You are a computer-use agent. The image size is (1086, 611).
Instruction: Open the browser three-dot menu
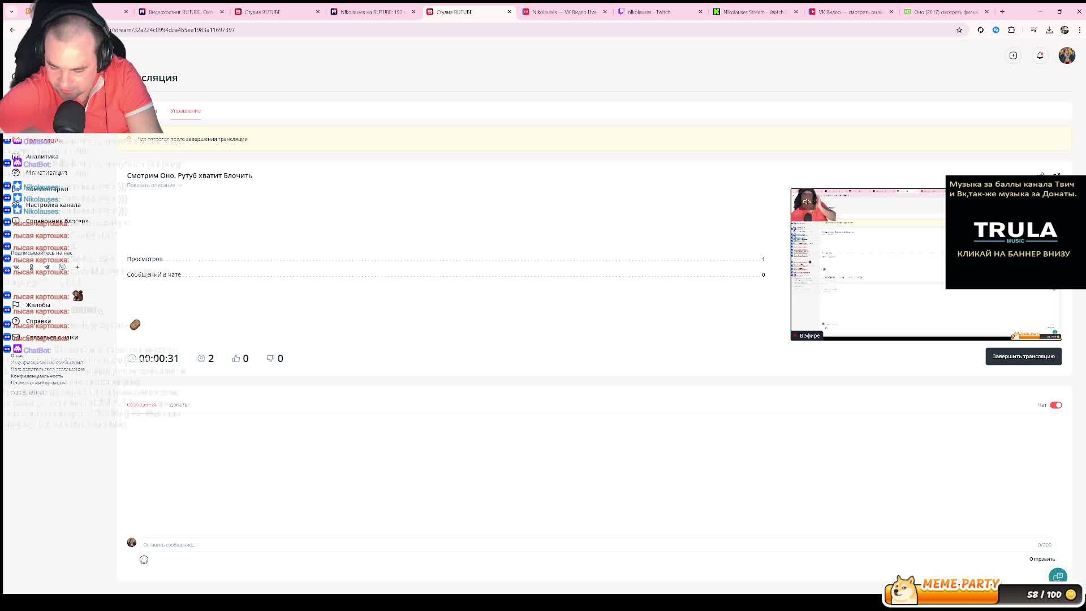point(1079,30)
